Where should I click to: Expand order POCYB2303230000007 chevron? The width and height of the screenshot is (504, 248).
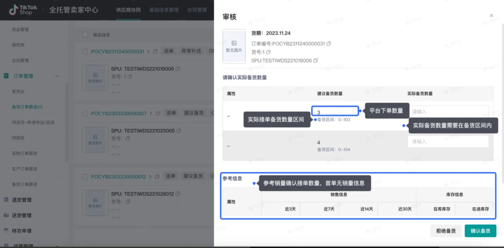coord(151,114)
